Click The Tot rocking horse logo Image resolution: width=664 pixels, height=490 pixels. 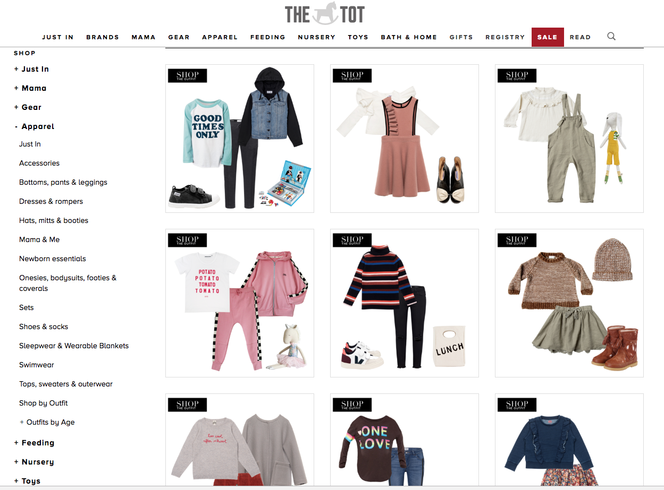(324, 14)
